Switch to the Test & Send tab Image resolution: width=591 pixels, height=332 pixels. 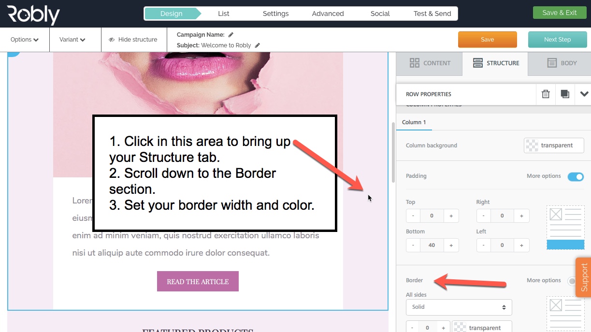432,14
